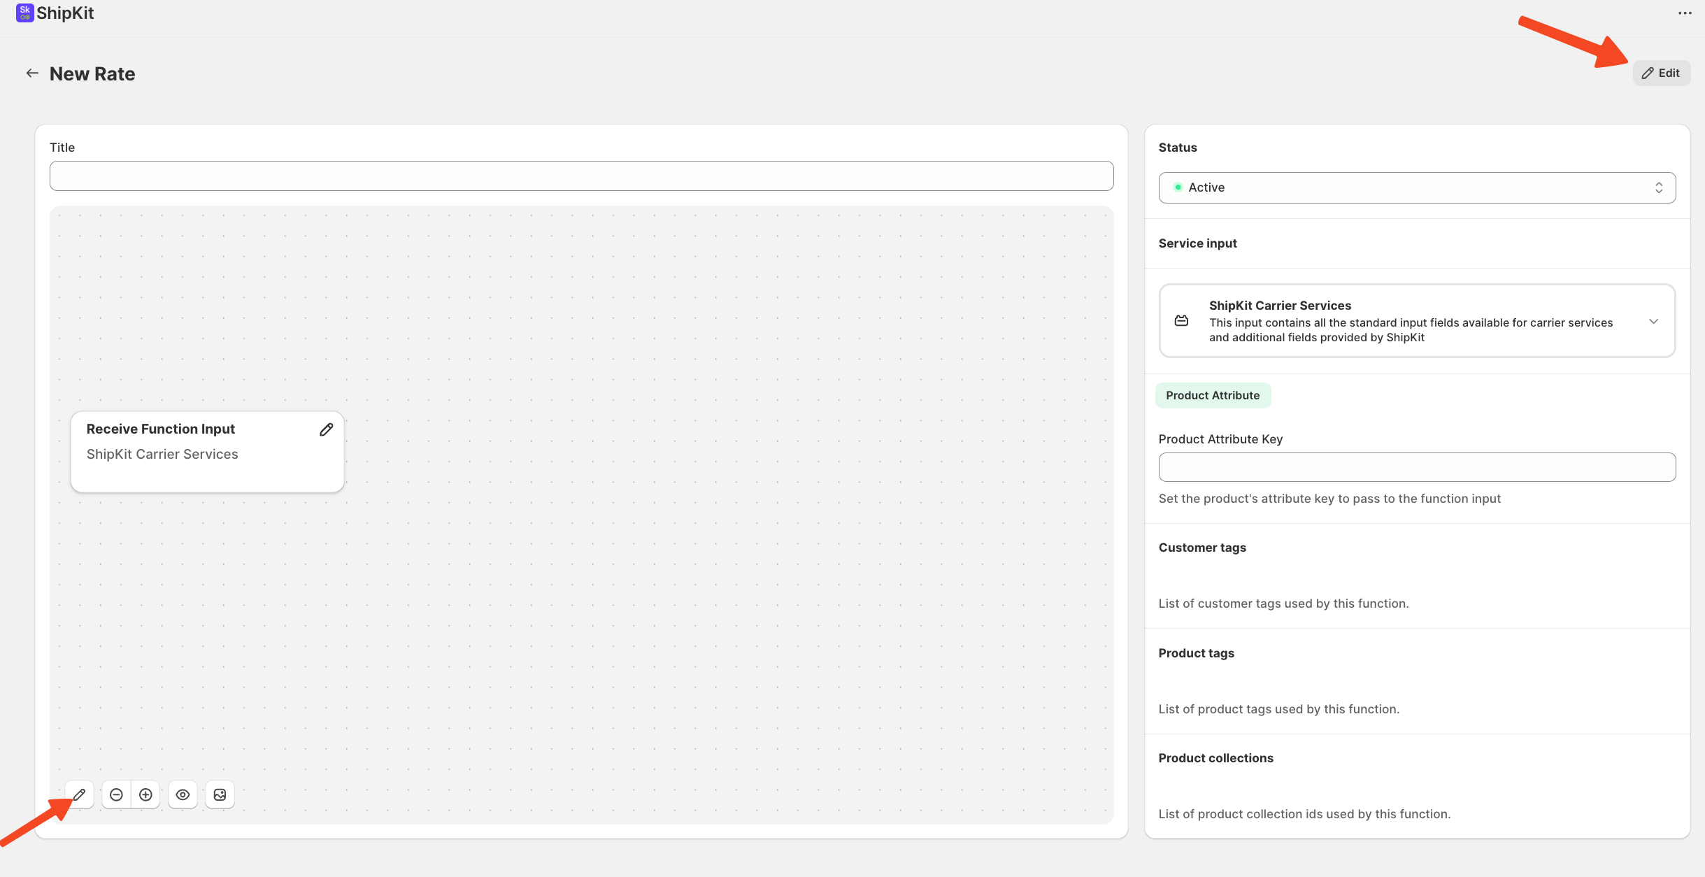Click the canvas pencil edit tool

(x=80, y=794)
